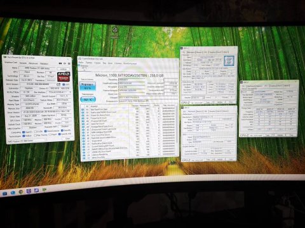The width and height of the screenshot is (305, 228).
Task: Click the Lookup button in GPU-Z
Action: 64,69
